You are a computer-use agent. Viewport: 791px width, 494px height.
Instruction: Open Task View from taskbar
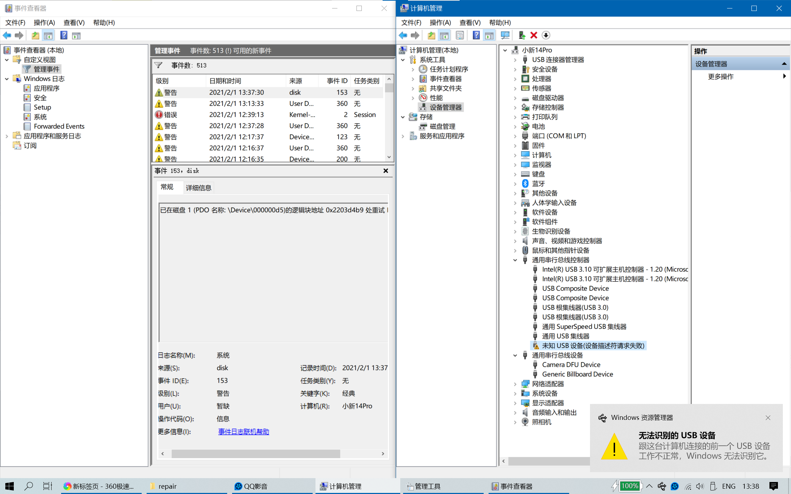48,486
